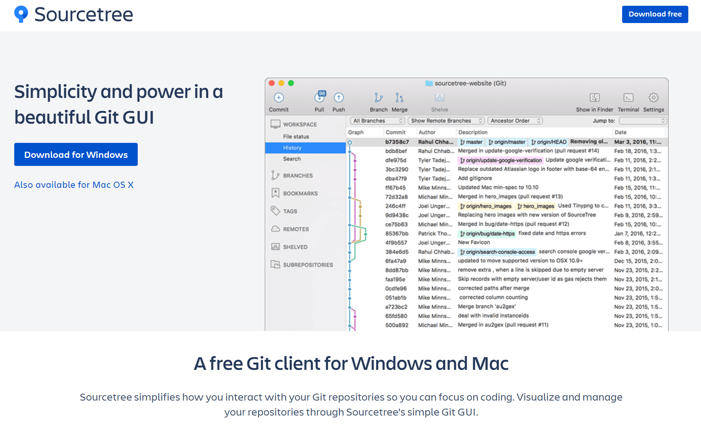Select History in sidebar
701x434 pixels.
(305, 148)
